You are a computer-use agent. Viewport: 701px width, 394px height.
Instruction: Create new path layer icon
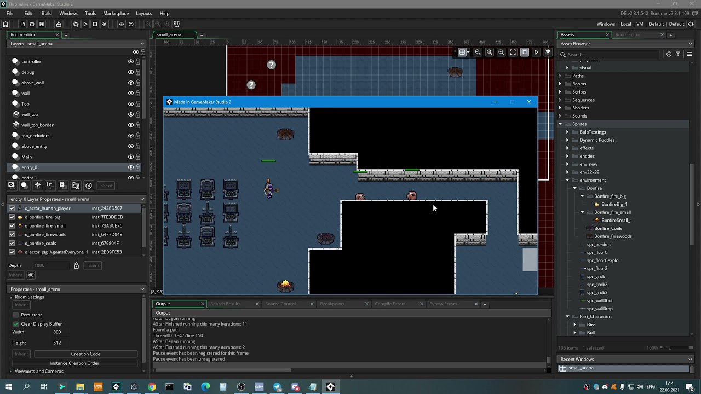(x=49, y=185)
